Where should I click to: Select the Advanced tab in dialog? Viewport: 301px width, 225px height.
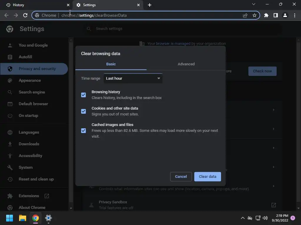point(186,64)
